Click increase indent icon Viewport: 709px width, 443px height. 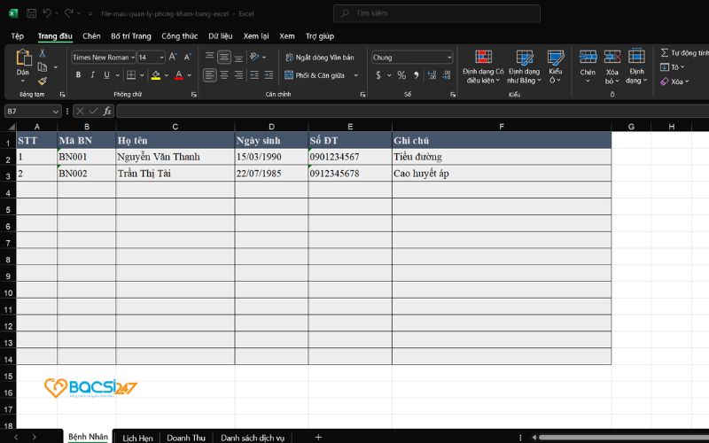point(269,75)
